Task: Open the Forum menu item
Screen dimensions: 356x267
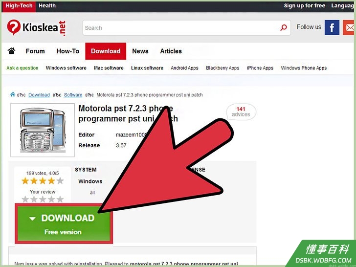Action: tap(35, 51)
